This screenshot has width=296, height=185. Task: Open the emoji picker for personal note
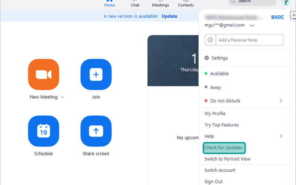tap(210, 40)
